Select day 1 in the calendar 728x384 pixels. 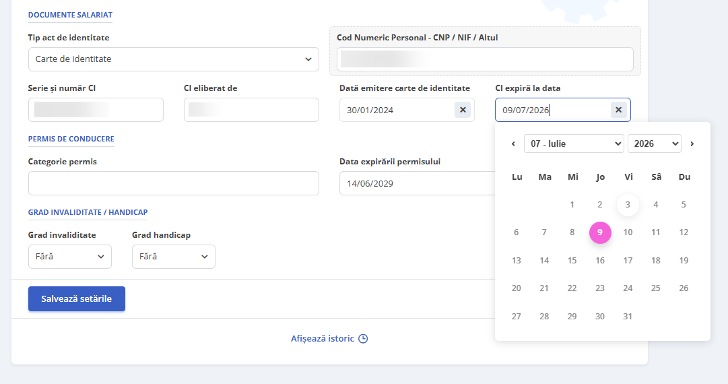coord(572,205)
